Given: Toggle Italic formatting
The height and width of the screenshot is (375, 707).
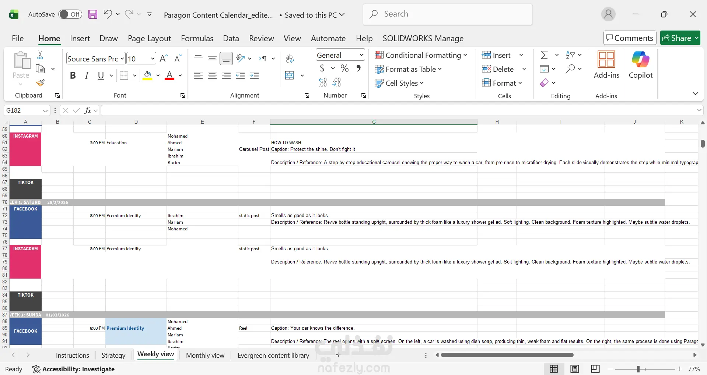Looking at the screenshot, I should point(87,75).
